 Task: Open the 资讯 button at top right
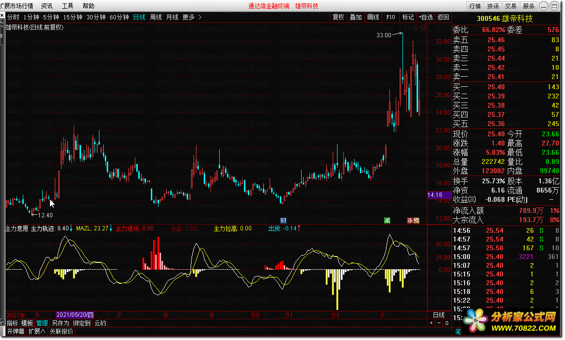pos(493,6)
